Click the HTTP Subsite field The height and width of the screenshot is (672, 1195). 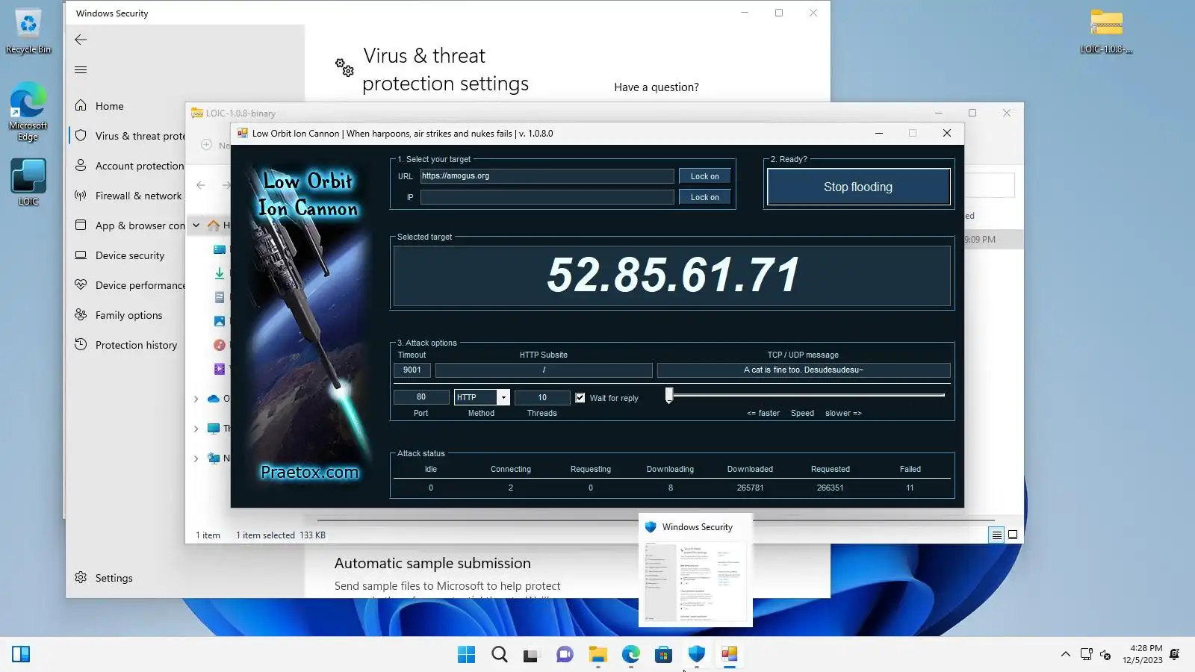click(544, 370)
